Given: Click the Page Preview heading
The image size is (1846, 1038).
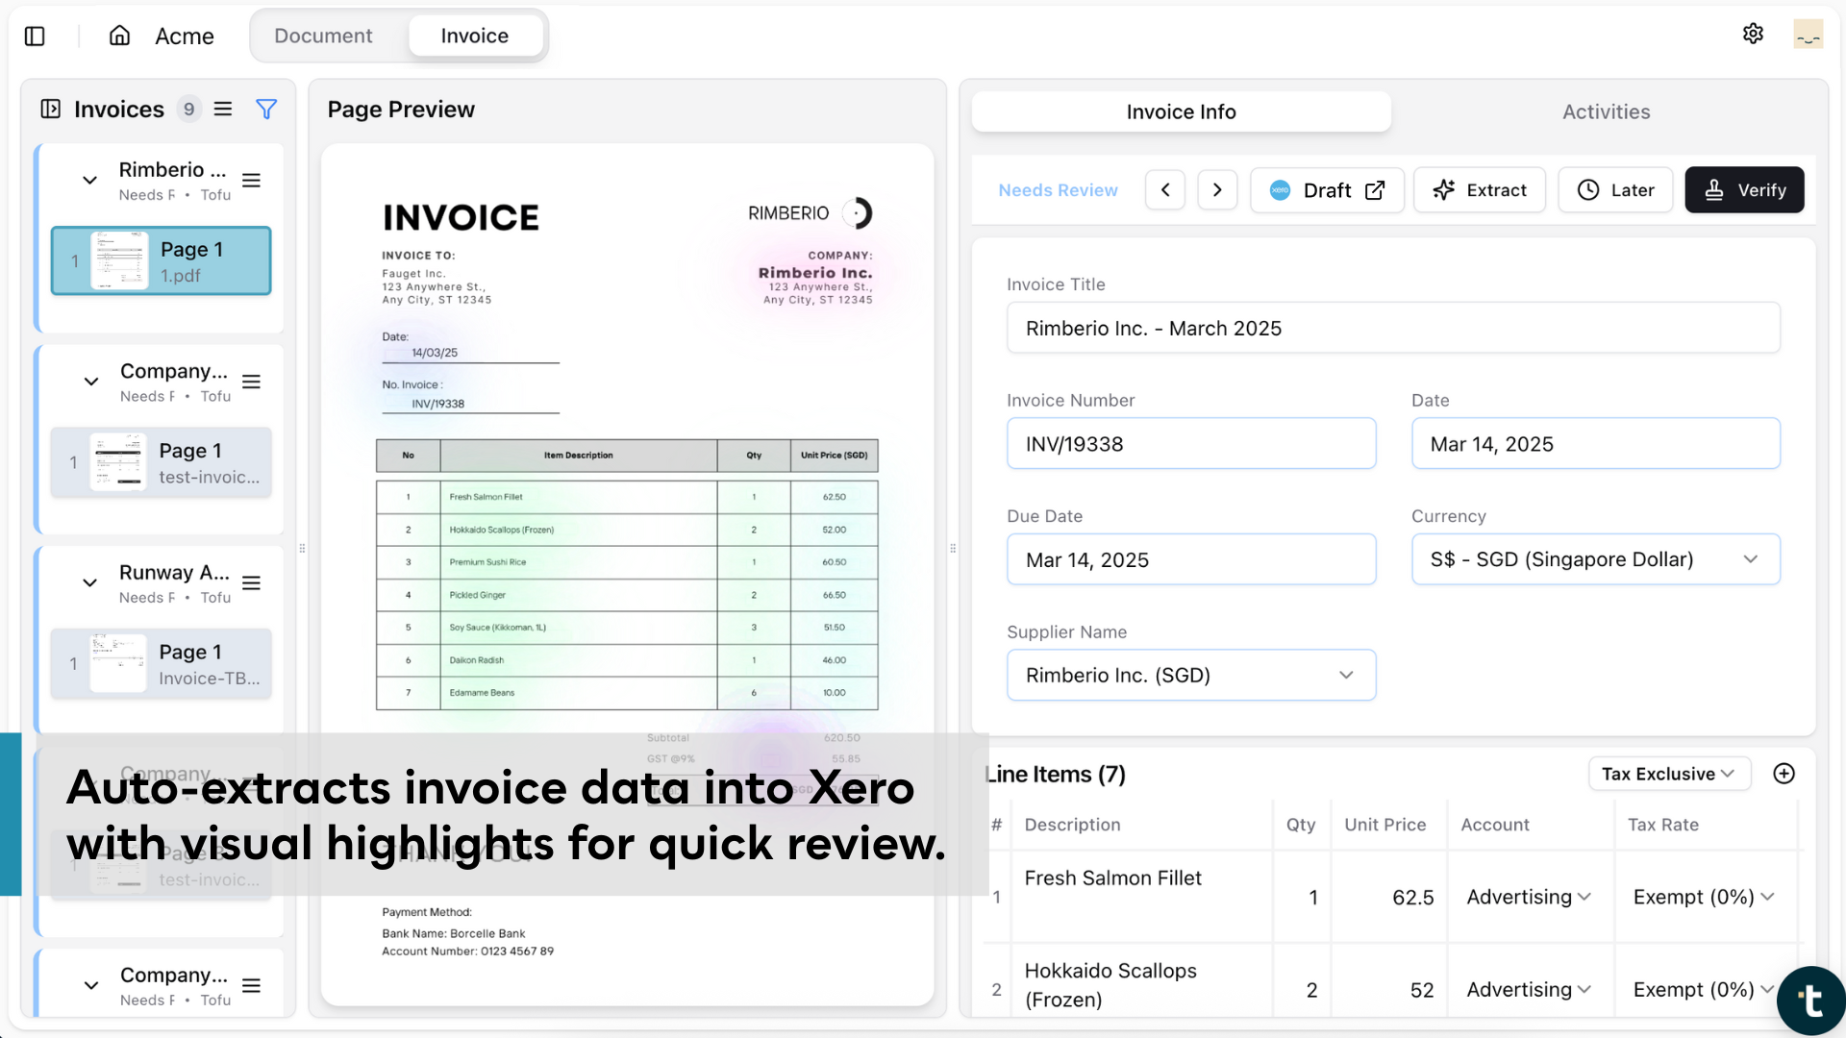Looking at the screenshot, I should pyautogui.click(x=401, y=110).
